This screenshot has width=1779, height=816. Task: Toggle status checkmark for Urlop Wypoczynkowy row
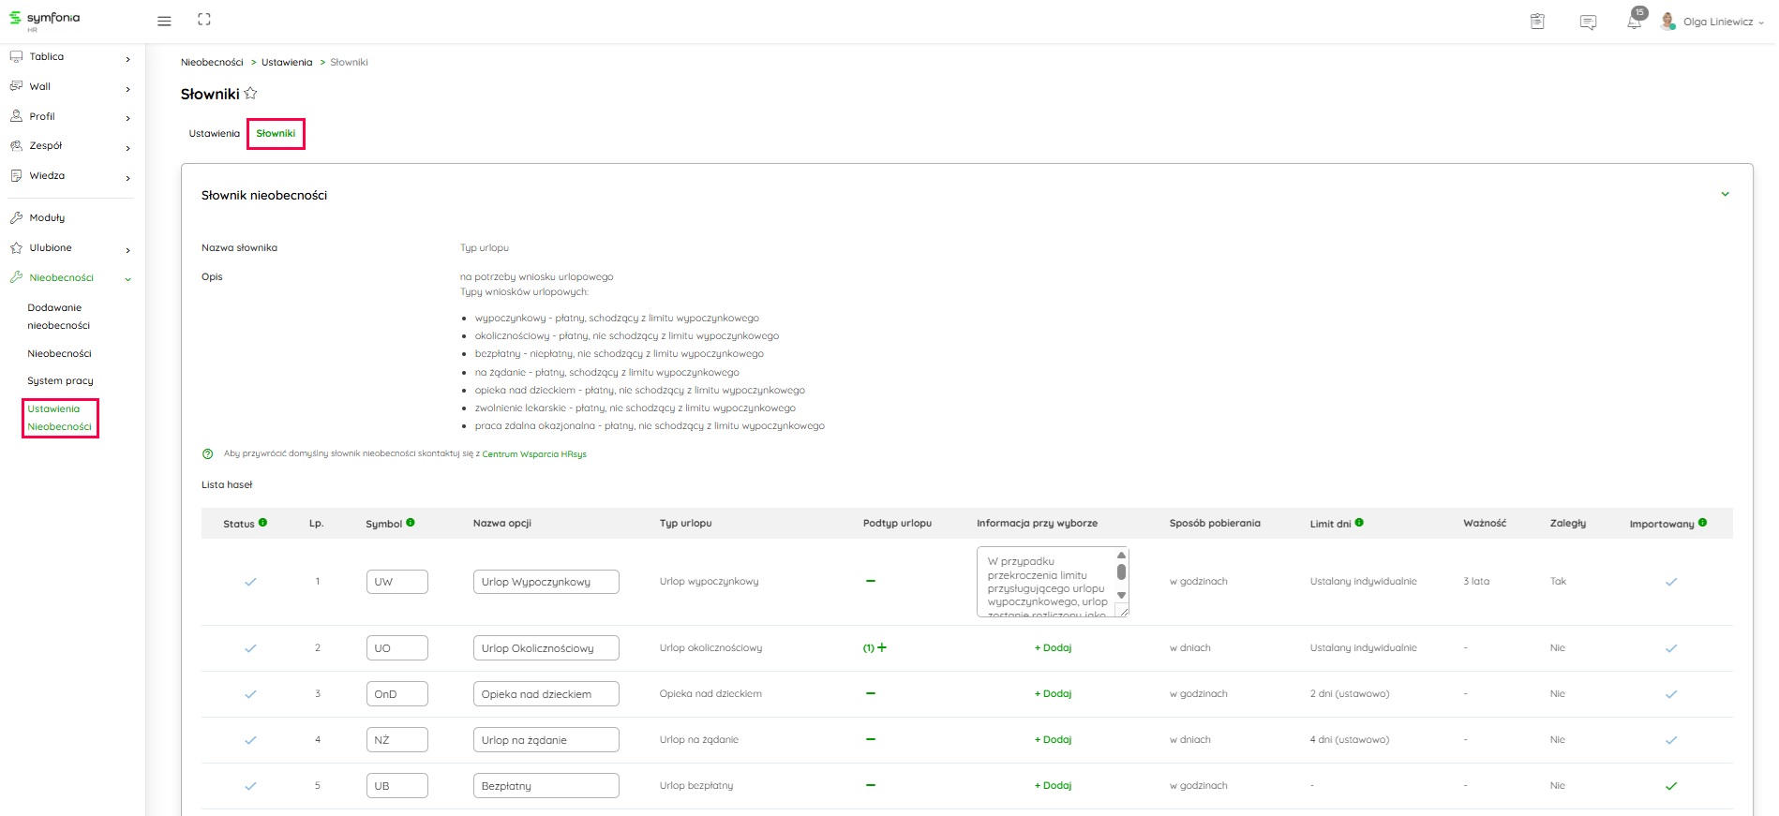[x=250, y=582]
